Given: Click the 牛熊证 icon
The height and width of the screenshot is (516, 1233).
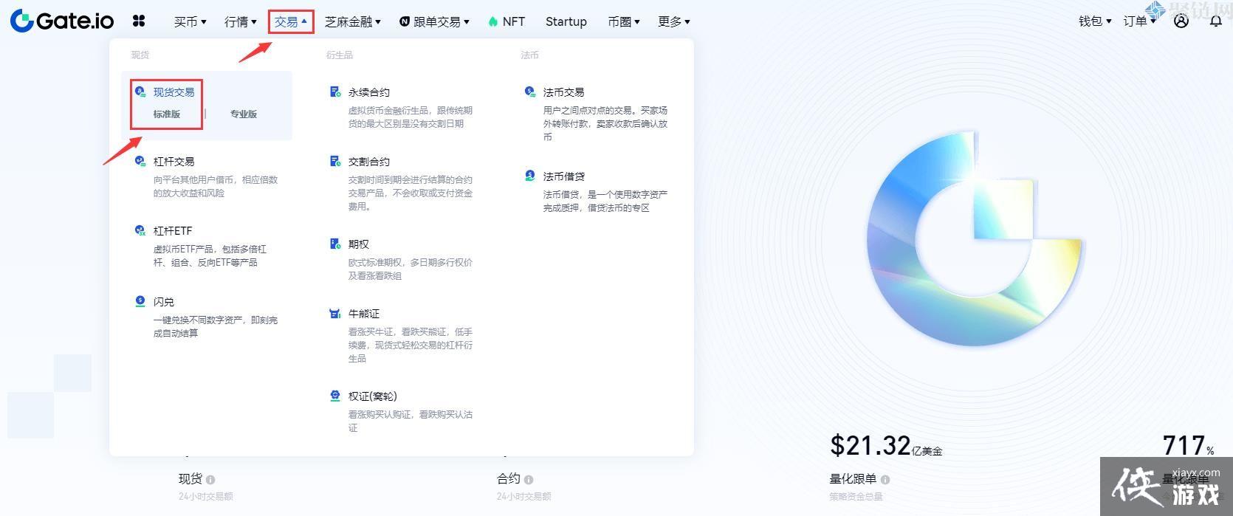Looking at the screenshot, I should [335, 313].
